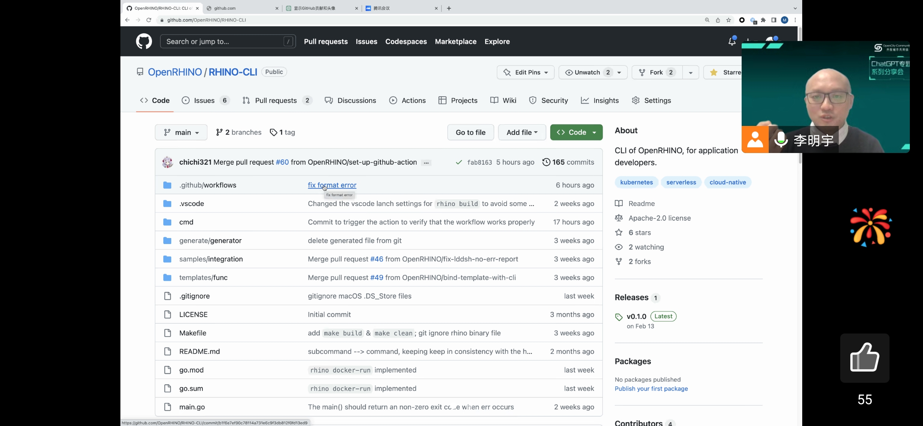Switch to the github.com browser tab
This screenshot has height=426, width=923.
coord(242,8)
